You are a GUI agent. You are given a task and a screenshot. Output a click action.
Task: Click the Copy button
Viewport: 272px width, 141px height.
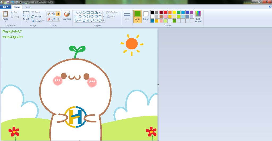point(15,17)
